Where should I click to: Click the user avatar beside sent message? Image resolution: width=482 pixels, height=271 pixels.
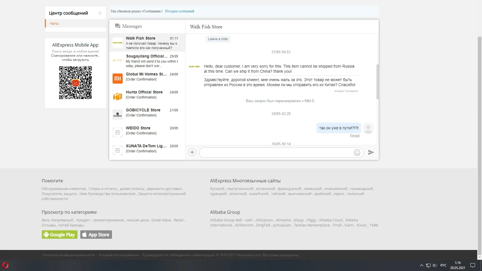point(368,128)
